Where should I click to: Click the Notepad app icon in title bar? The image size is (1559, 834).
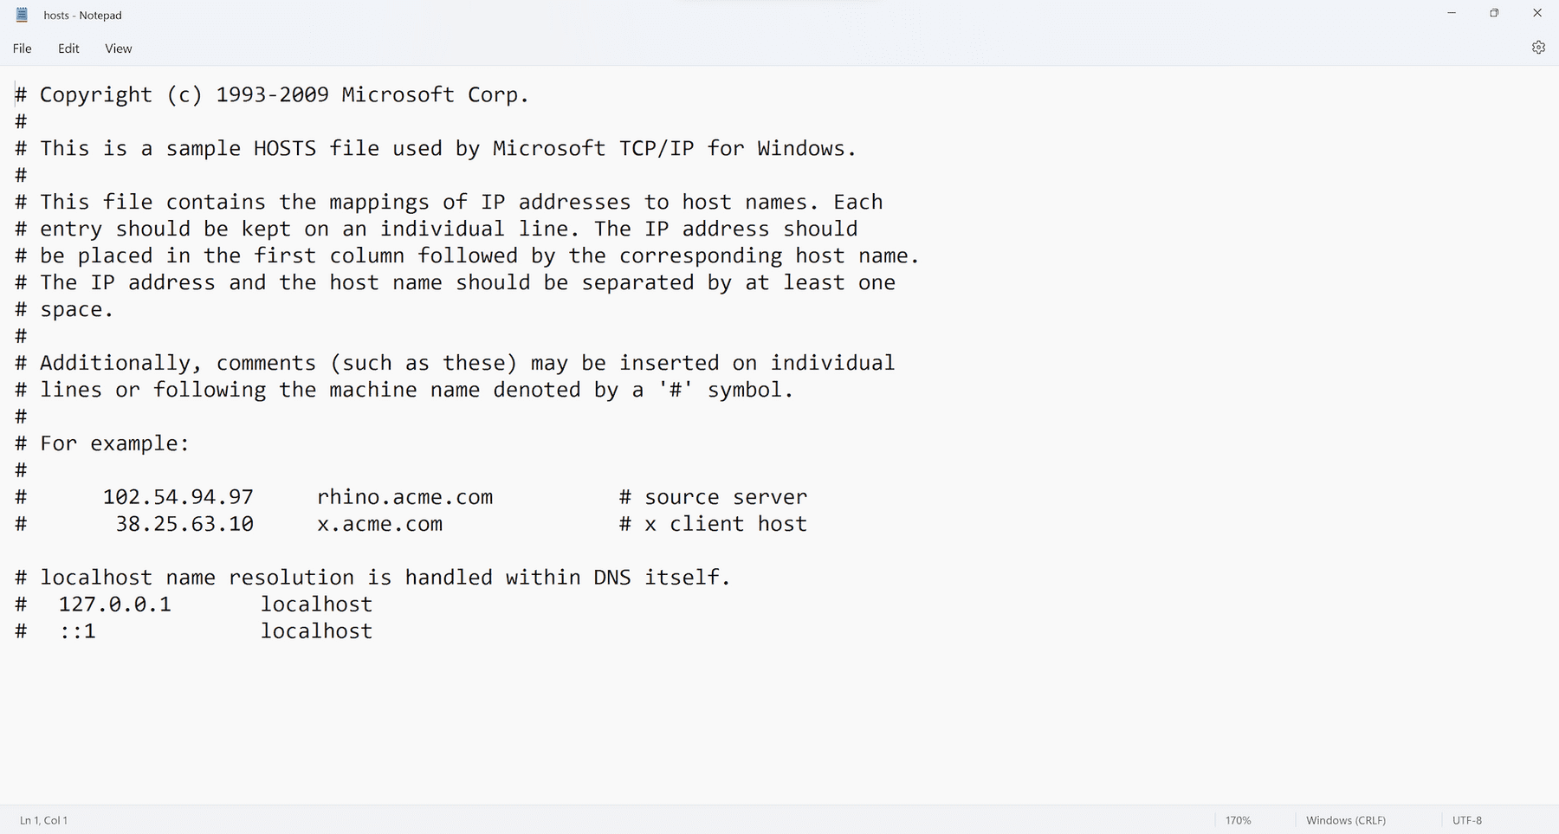23,15
